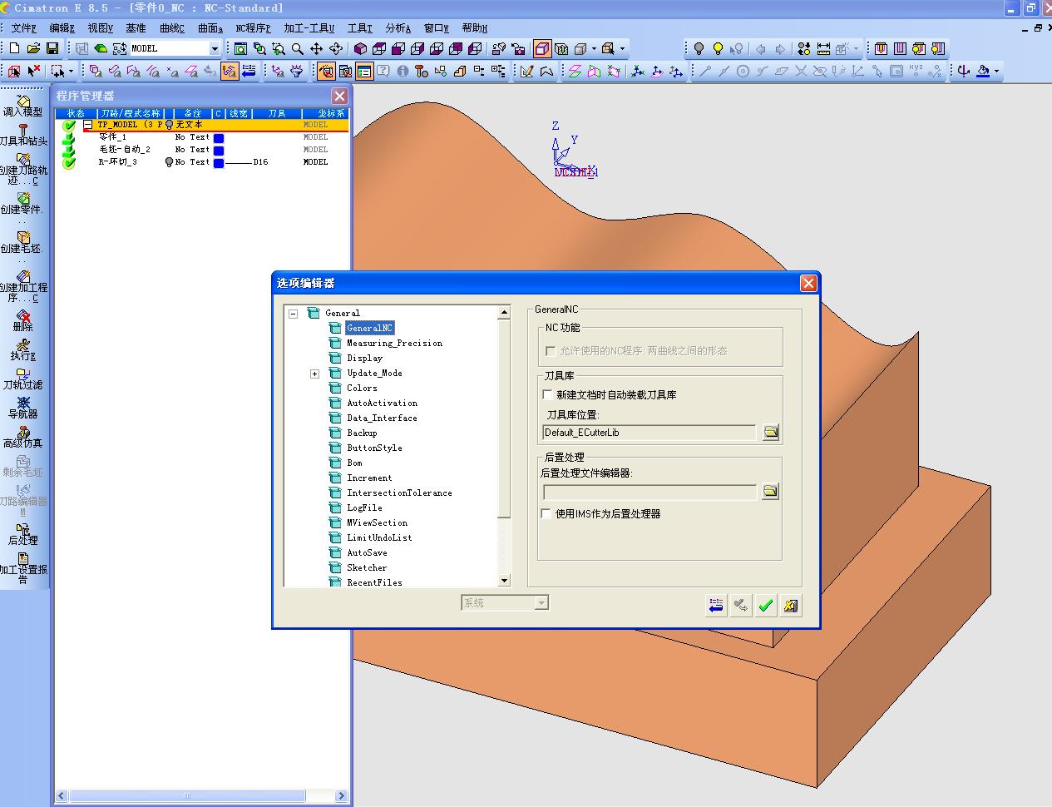1052x807 pixels.
Task: Open the 高级仿真 advanced simulation tool
Action: tap(22, 438)
